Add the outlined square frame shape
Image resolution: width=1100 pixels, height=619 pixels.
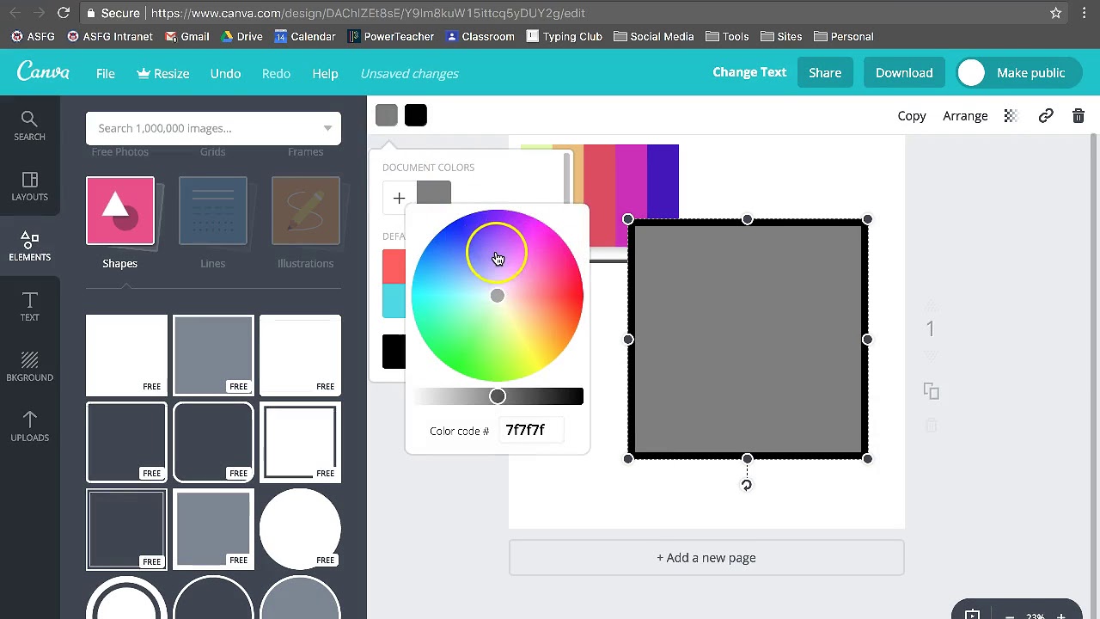click(300, 441)
